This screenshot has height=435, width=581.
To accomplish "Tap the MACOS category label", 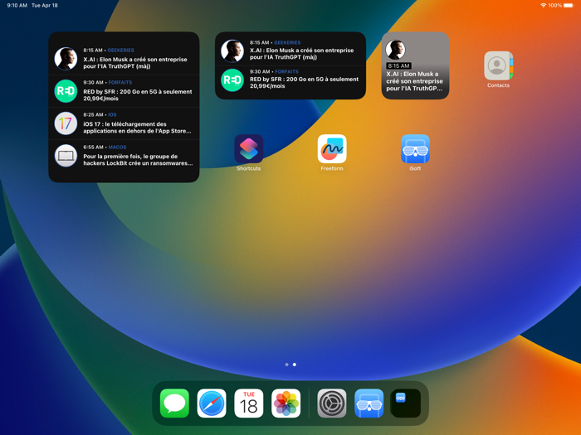I will [117, 147].
